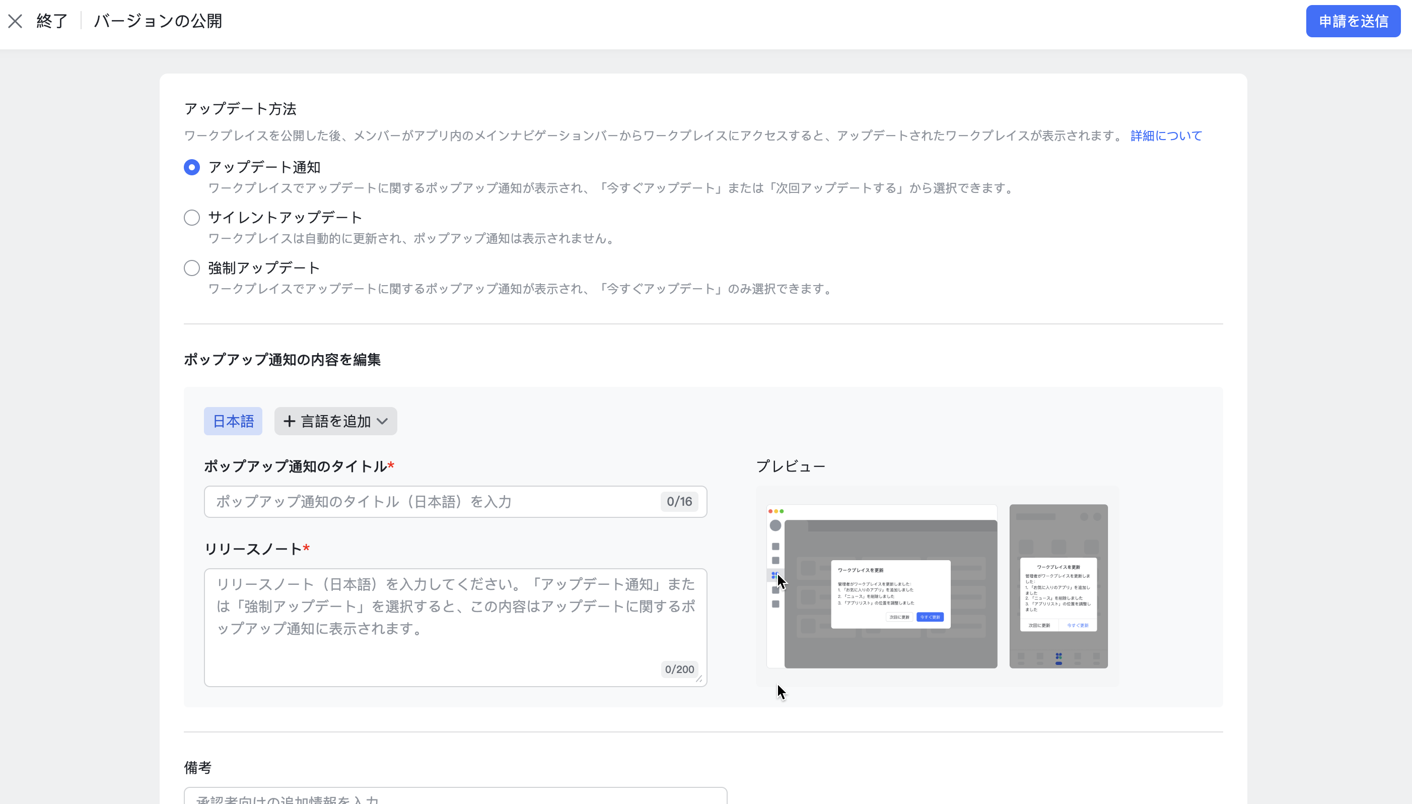Image resolution: width=1412 pixels, height=804 pixels.
Task: Select the サイレントアップデート update method
Action: 191,217
